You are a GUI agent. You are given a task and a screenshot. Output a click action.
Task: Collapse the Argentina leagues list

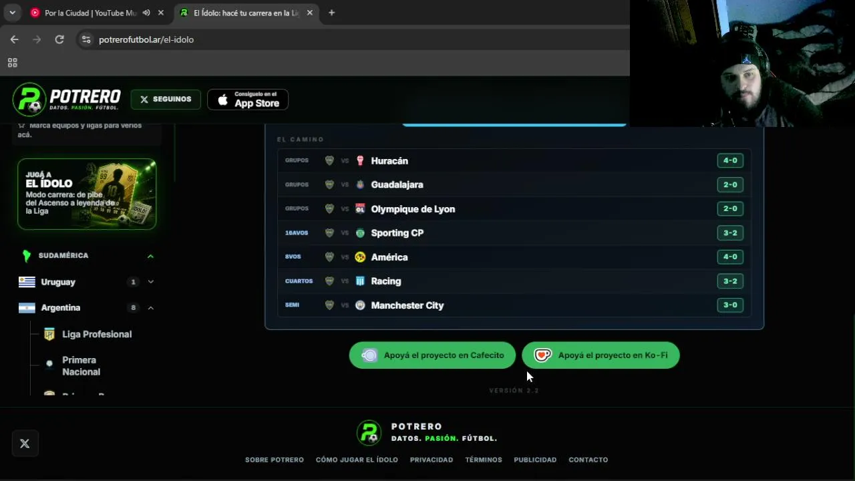(150, 308)
